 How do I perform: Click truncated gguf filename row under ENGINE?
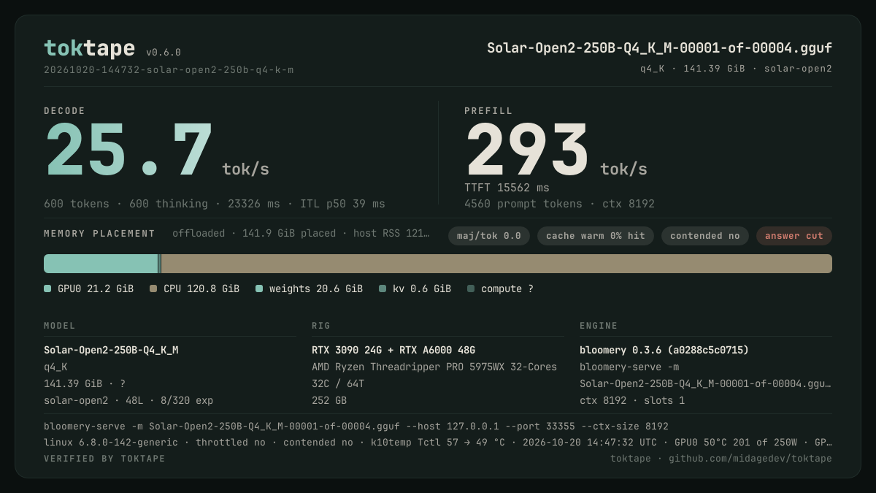pos(705,383)
